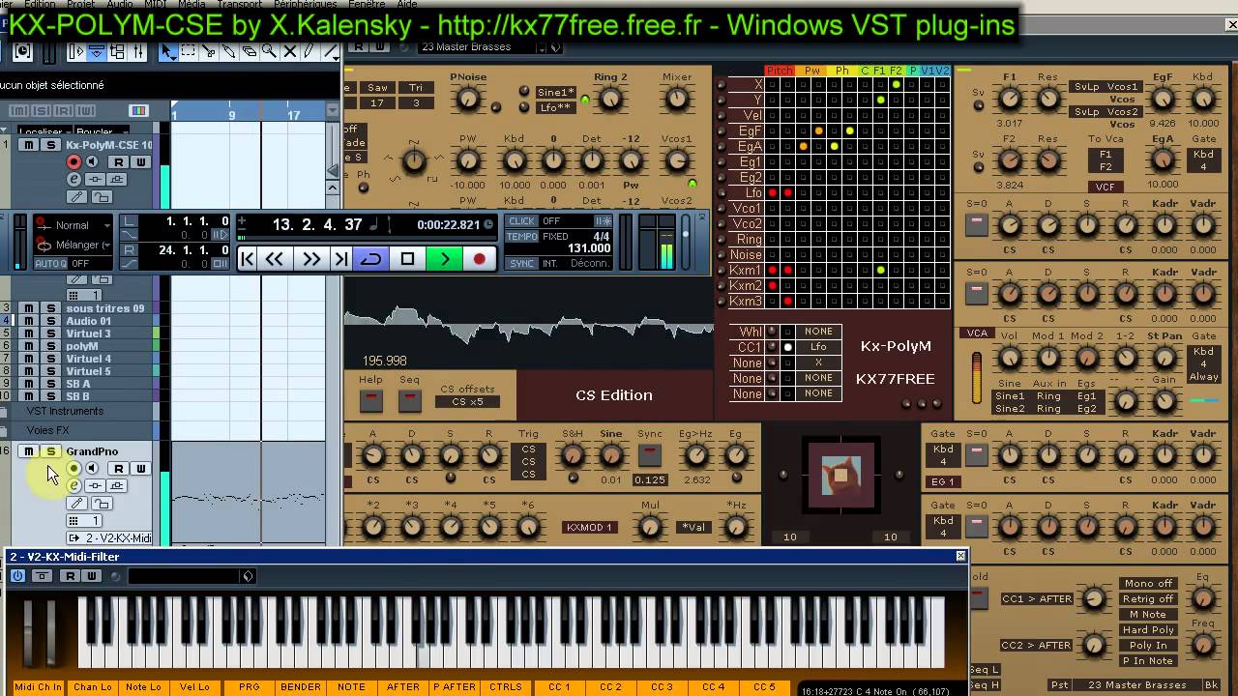This screenshot has width=1238, height=696.
Task: Click the transport Stop button
Action: point(407,259)
